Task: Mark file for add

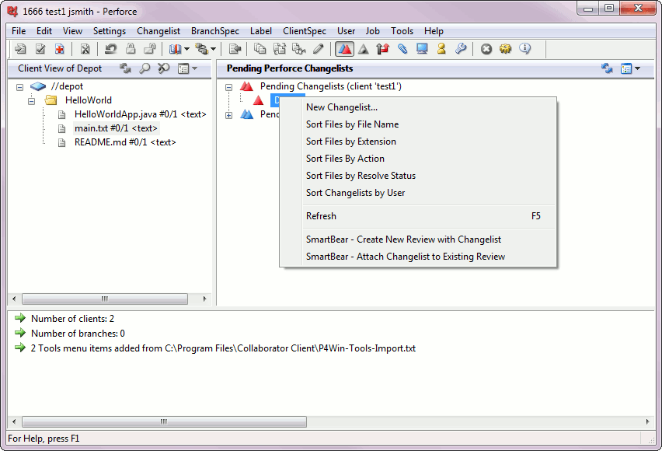Action: point(58,48)
